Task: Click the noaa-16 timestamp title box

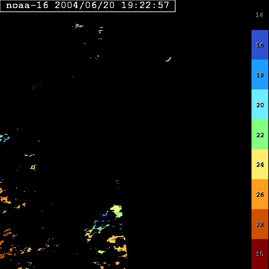Action: pyautogui.click(x=87, y=6)
